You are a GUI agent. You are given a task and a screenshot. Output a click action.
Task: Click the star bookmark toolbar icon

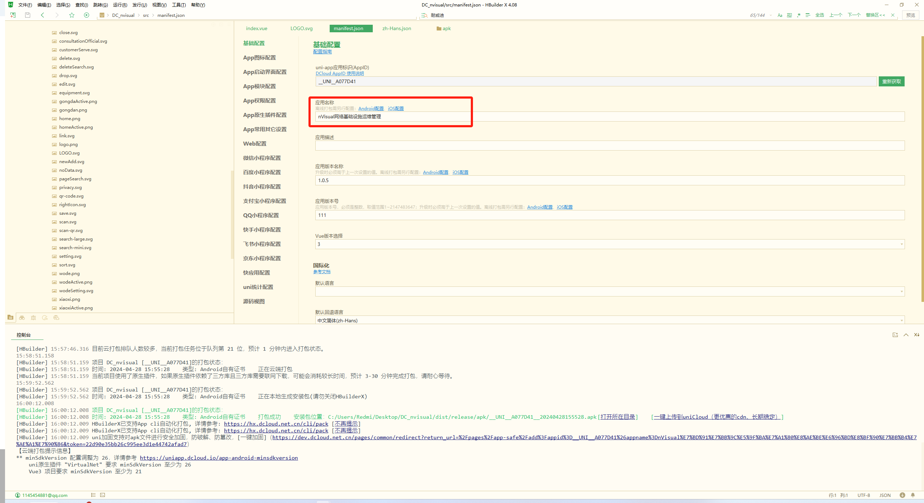point(72,15)
